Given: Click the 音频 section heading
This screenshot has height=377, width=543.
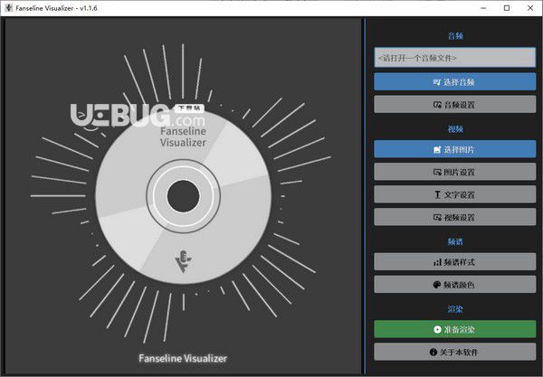Looking at the screenshot, I should pos(455,36).
